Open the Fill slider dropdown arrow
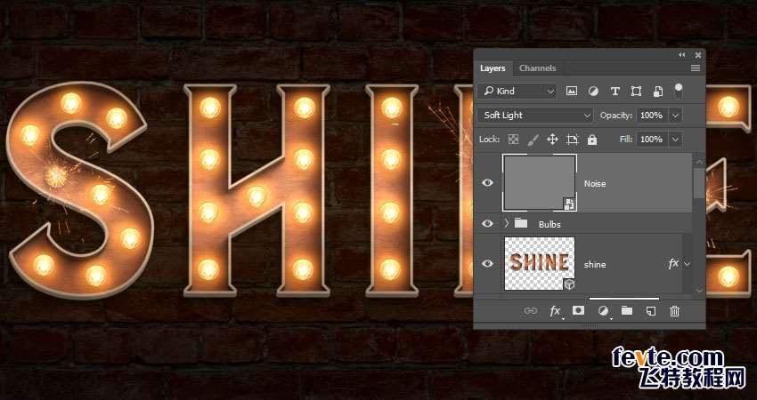Screen dimensions: 757x400 [x=675, y=140]
